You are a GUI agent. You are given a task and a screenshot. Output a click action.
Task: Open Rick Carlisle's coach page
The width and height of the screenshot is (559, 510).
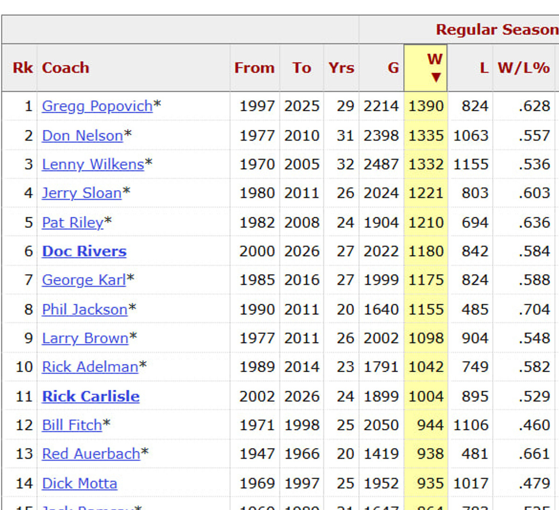click(91, 396)
